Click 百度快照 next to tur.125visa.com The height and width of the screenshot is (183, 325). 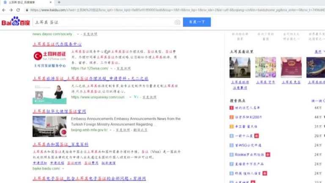pos(124,68)
